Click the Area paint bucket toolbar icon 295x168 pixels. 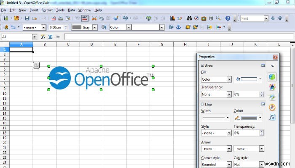click(x=103, y=27)
